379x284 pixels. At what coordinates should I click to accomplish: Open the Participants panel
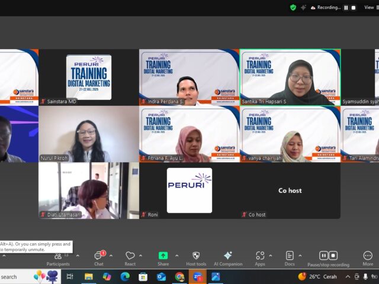pos(58,259)
